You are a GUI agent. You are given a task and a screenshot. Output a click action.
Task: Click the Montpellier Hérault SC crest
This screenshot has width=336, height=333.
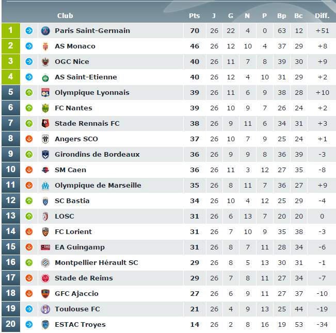pos(45,262)
